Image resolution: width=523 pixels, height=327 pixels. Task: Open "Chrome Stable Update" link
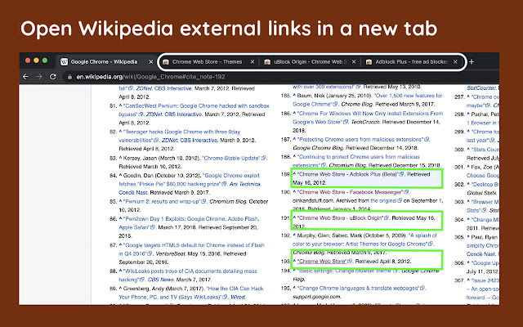(x=231, y=158)
